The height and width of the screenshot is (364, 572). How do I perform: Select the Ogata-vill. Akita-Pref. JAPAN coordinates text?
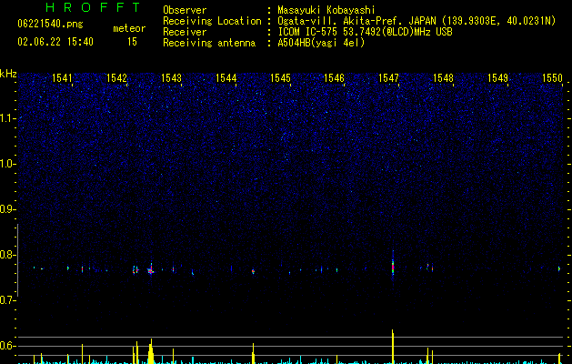click(x=416, y=21)
